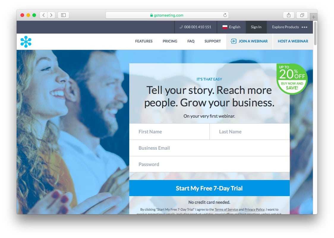
Task: Open a new tab with plus icon
Action: (313, 17)
